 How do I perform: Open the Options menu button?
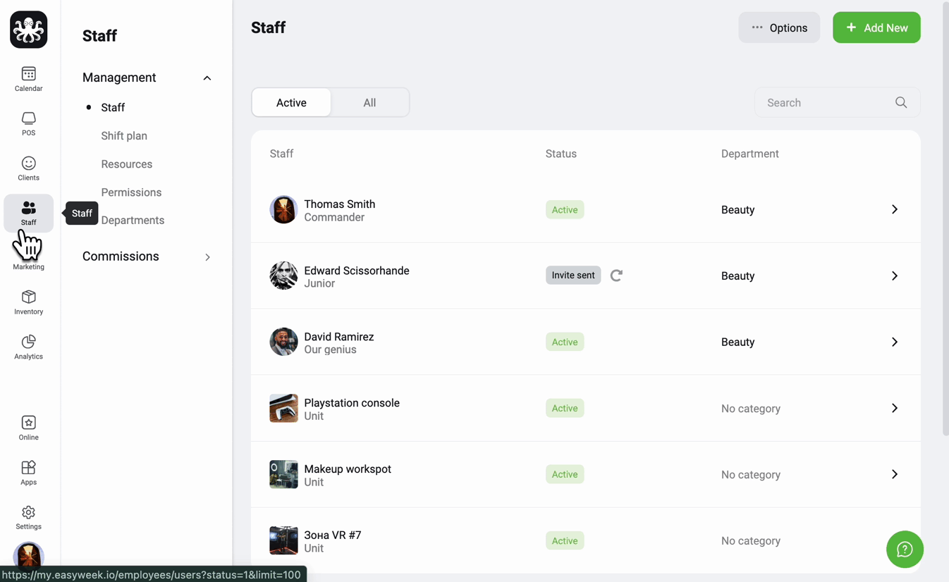pos(779,27)
